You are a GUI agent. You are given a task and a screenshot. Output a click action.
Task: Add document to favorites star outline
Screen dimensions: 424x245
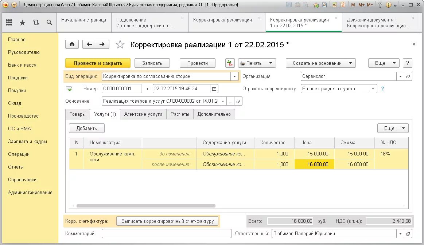(120, 44)
